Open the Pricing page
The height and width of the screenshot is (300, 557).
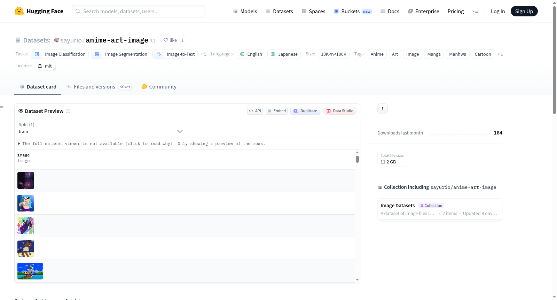456,11
